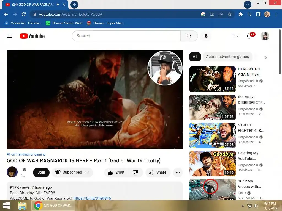Open the network icon in system tray
The width and height of the screenshot is (282, 211).
tap(250, 206)
